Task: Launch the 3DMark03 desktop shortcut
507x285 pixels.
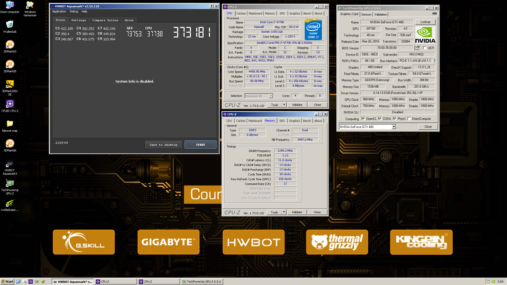Action: point(10,46)
